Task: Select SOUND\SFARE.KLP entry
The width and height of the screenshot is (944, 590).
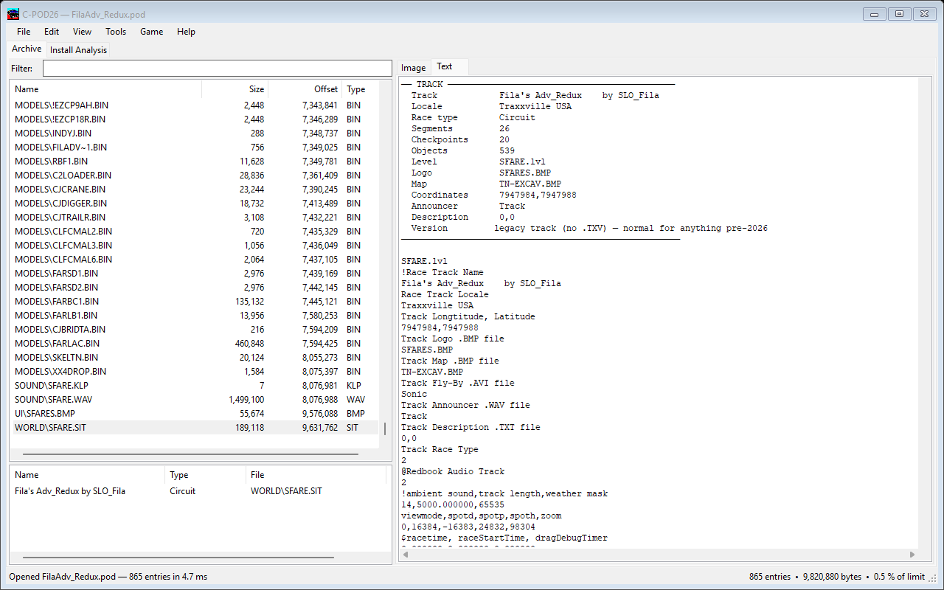Action: click(x=195, y=386)
